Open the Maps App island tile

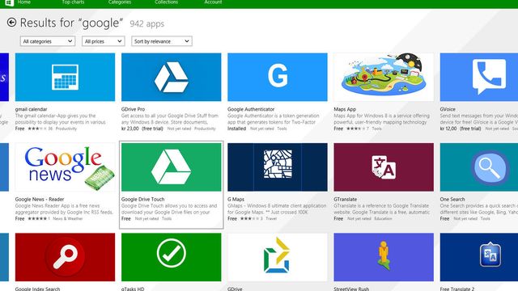tap(384, 78)
